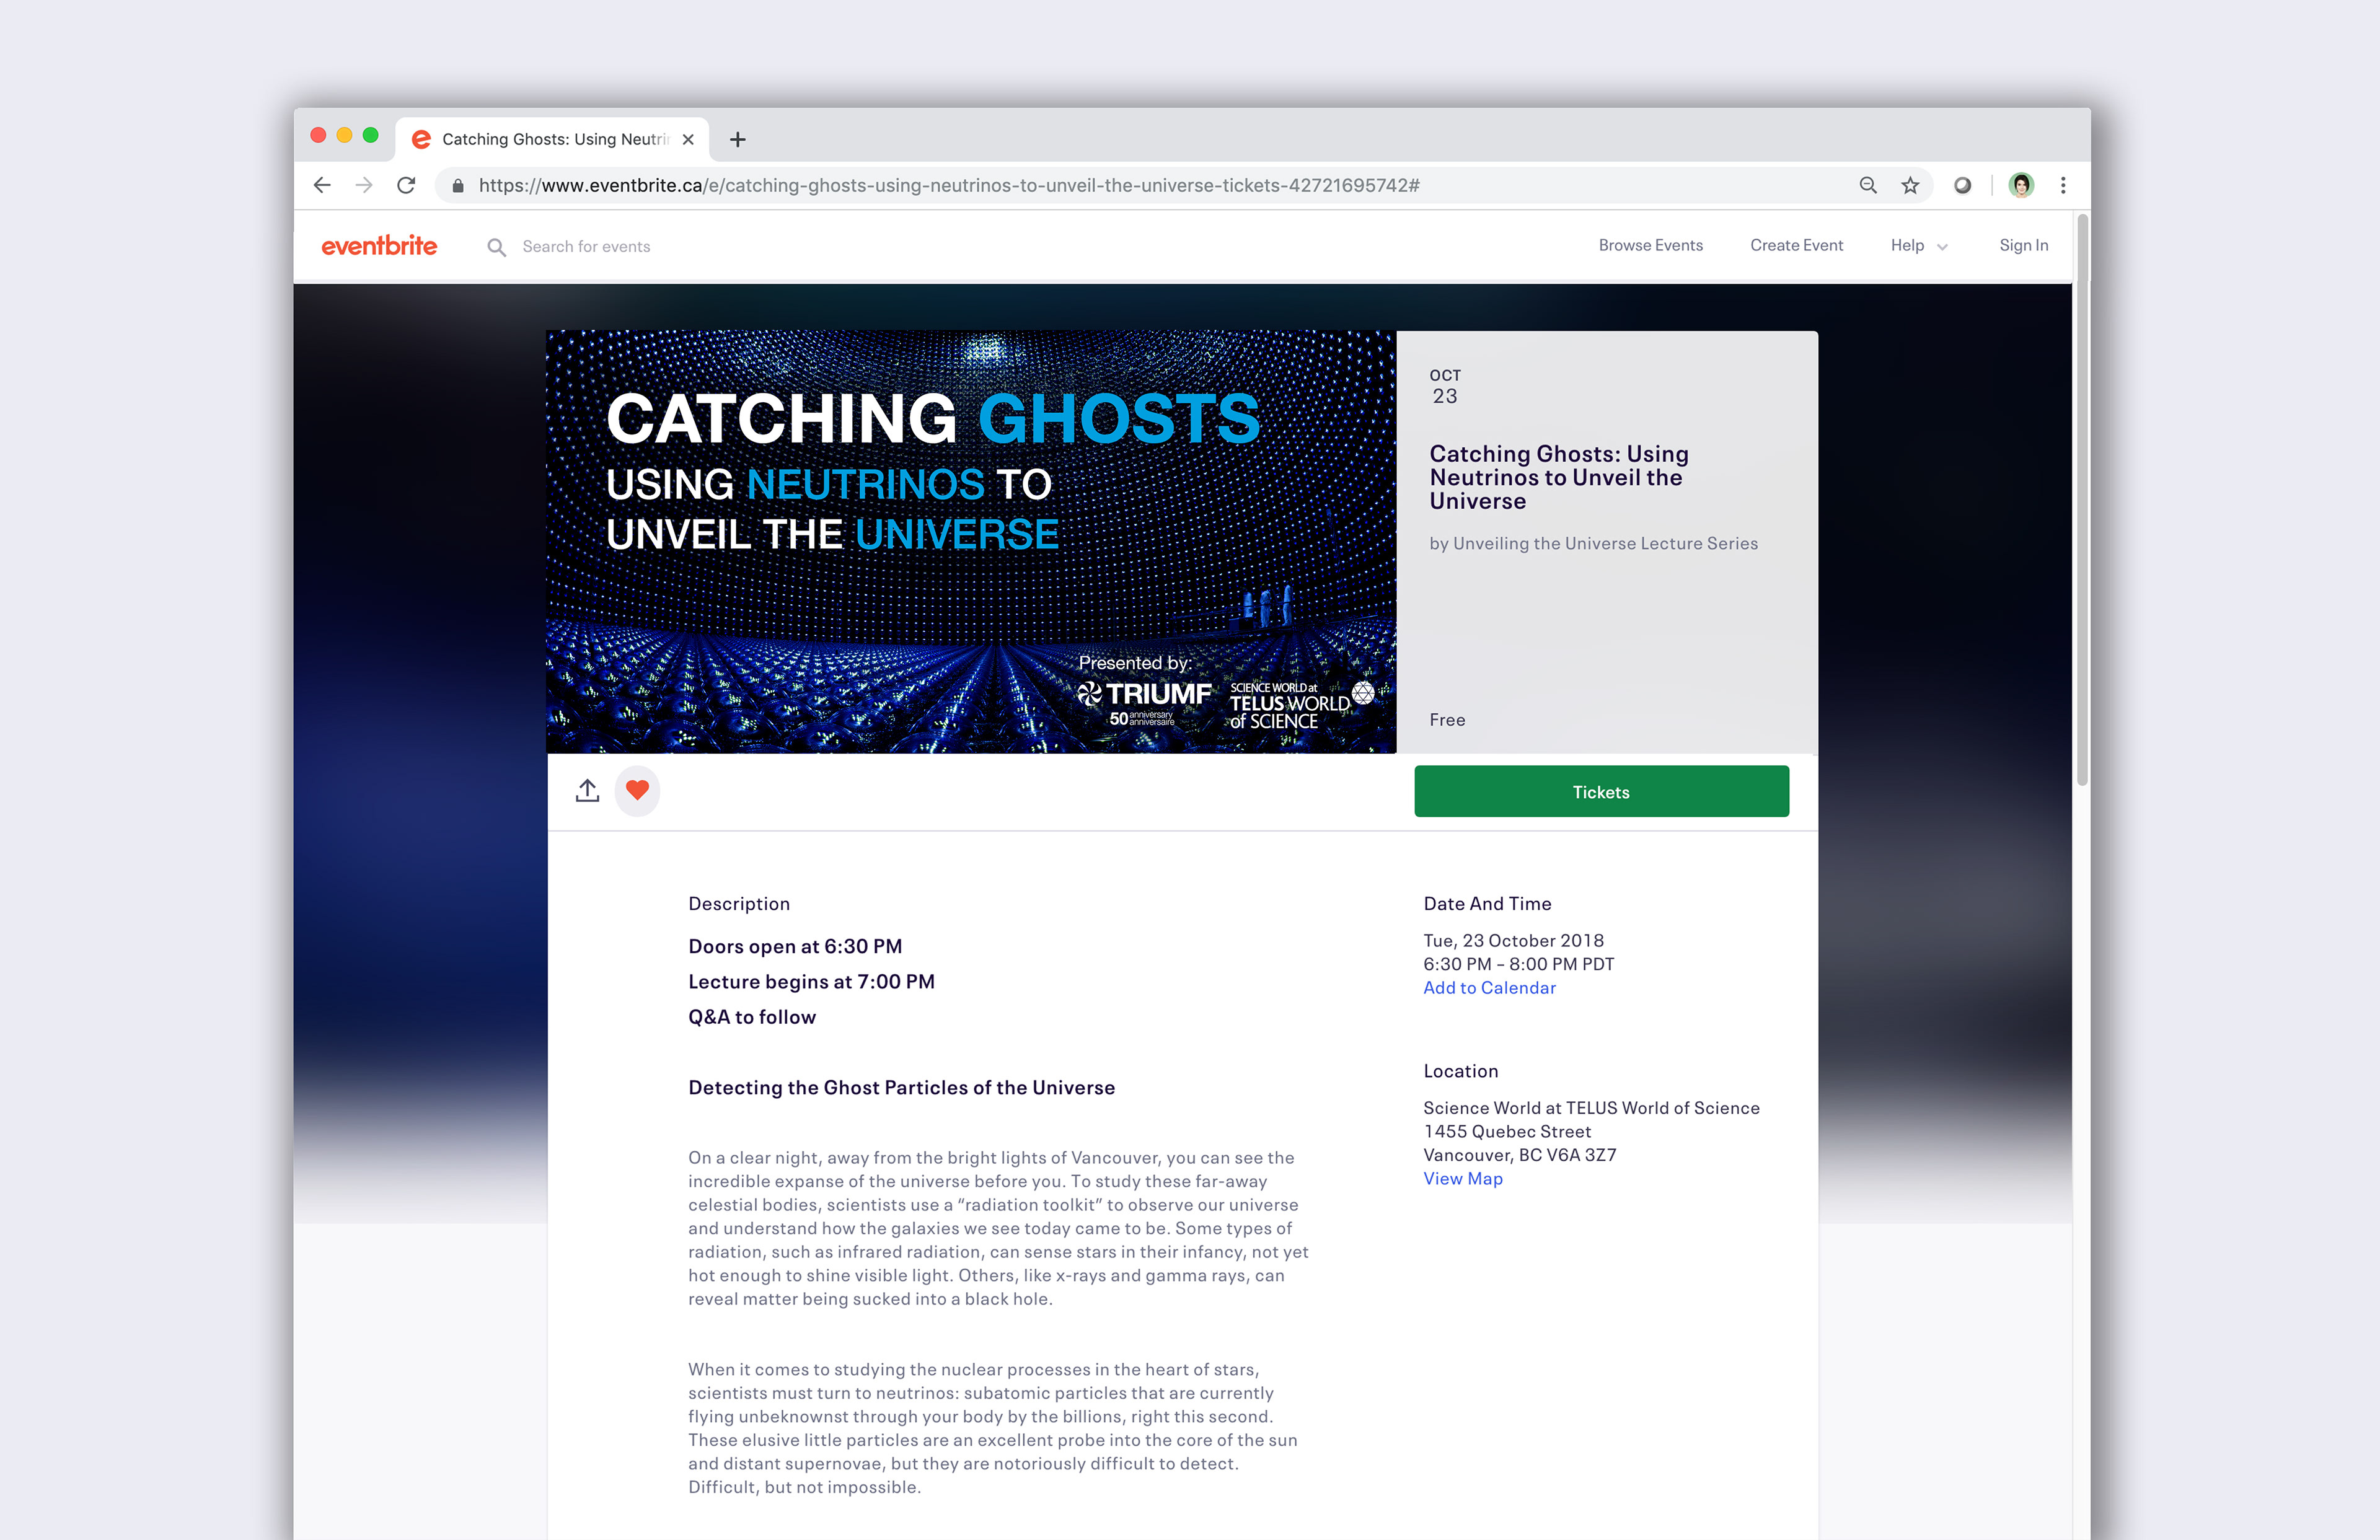This screenshot has height=1540, width=2380.
Task: Click 'Q&A to follow' text
Action: tap(752, 1016)
